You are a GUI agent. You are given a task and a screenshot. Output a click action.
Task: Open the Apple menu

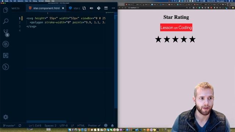(x=3, y=1)
